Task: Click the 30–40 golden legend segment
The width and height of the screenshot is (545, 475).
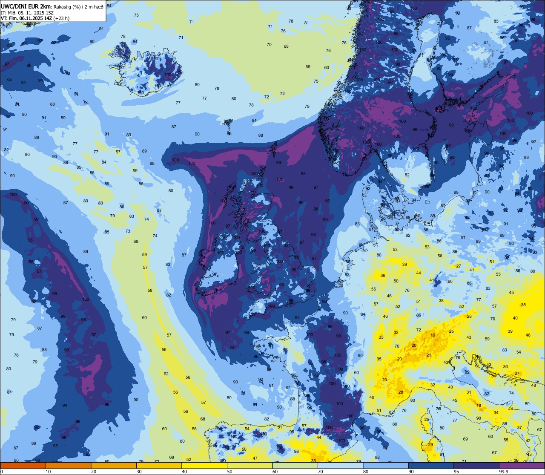Action: [x=159, y=465]
